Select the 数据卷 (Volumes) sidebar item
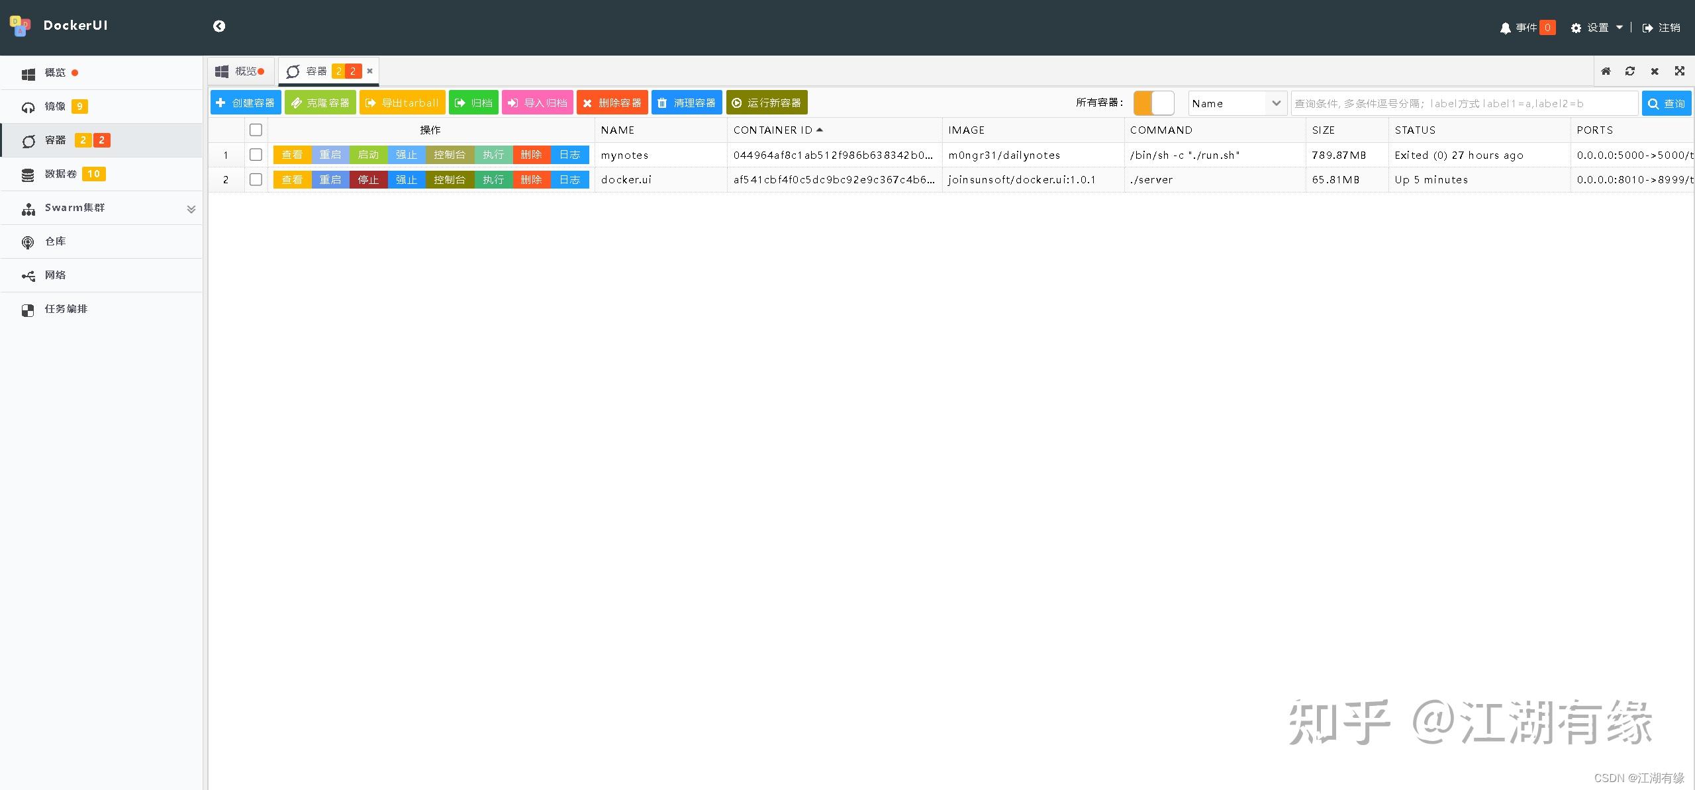Viewport: 1695px width, 790px height. 60,174
